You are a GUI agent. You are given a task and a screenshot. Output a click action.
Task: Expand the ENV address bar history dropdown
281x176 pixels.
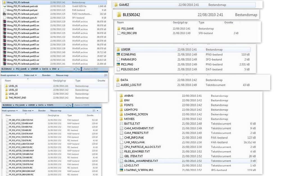(74, 69)
